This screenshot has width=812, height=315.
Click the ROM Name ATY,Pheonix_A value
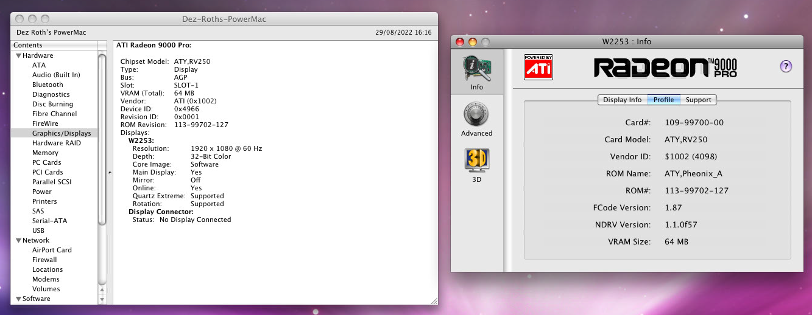coord(693,173)
